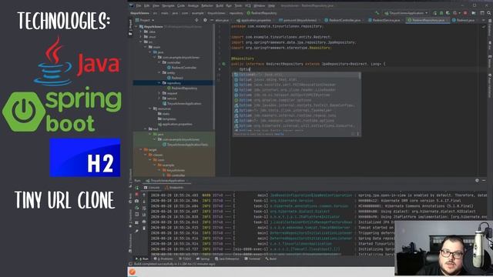This screenshot has height=277, width=493.
Task: Click the red Stop button in main toolbar
Action: click(465, 13)
